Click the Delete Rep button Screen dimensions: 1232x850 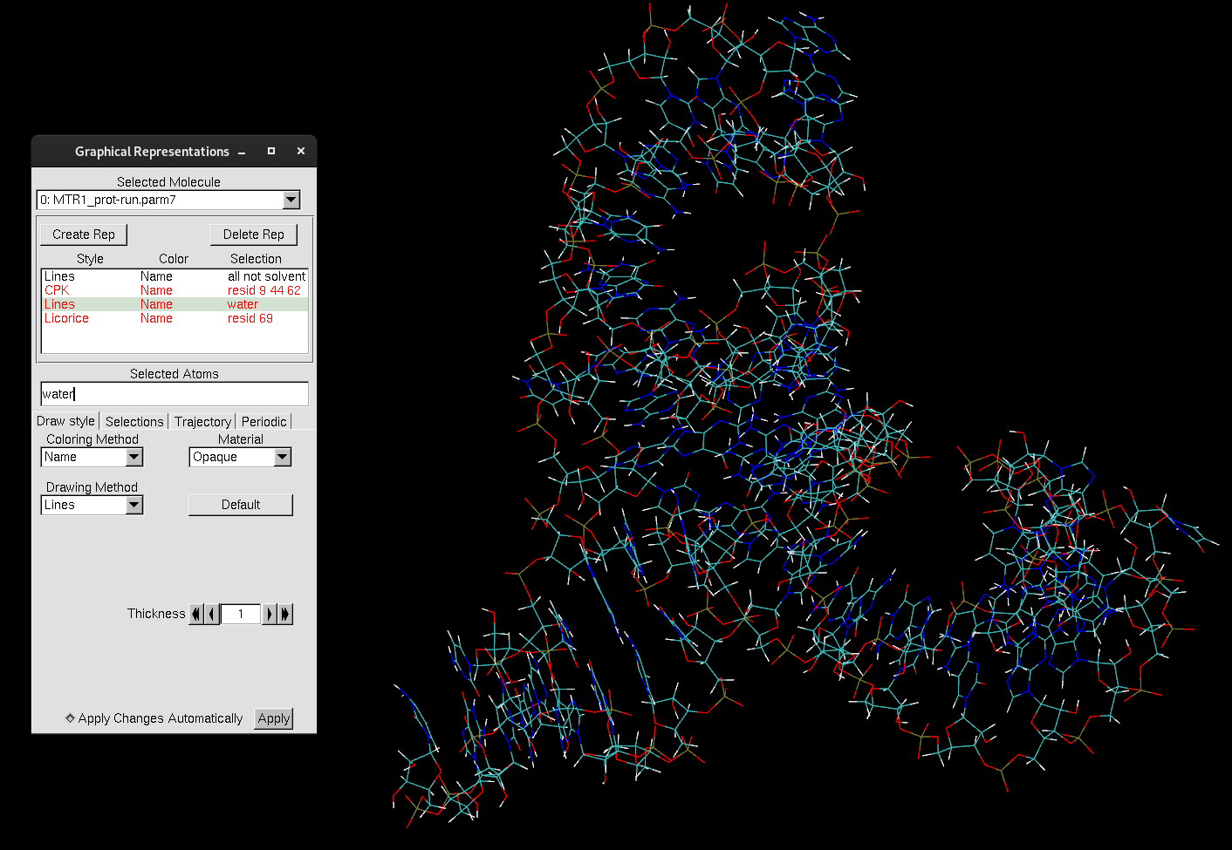[x=253, y=235]
